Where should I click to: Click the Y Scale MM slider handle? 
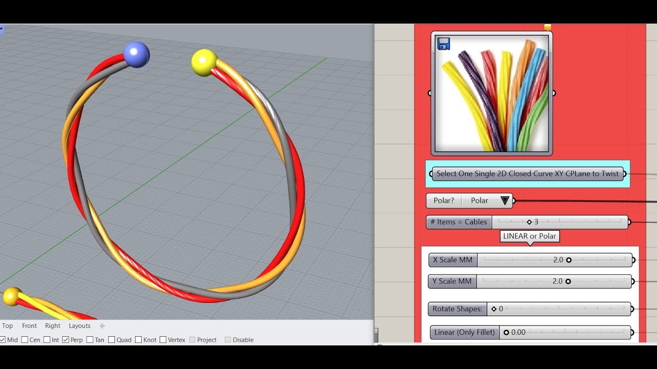[568, 281]
